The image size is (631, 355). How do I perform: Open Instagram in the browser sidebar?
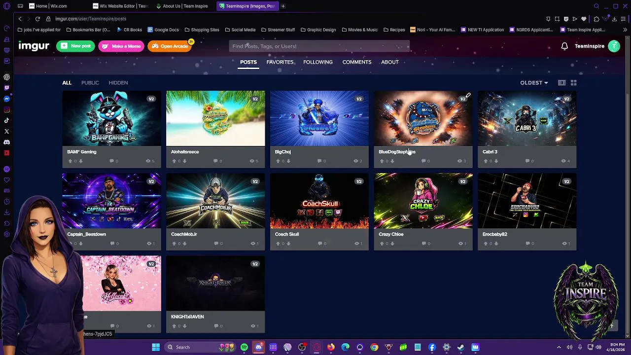pos(6,109)
